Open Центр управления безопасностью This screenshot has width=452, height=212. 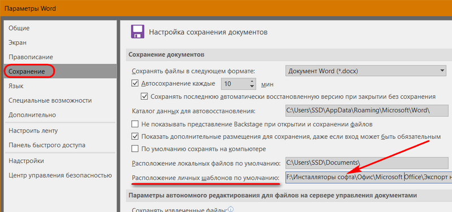pos(60,175)
